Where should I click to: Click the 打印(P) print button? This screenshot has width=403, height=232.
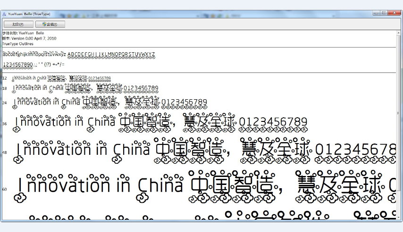tap(18, 24)
